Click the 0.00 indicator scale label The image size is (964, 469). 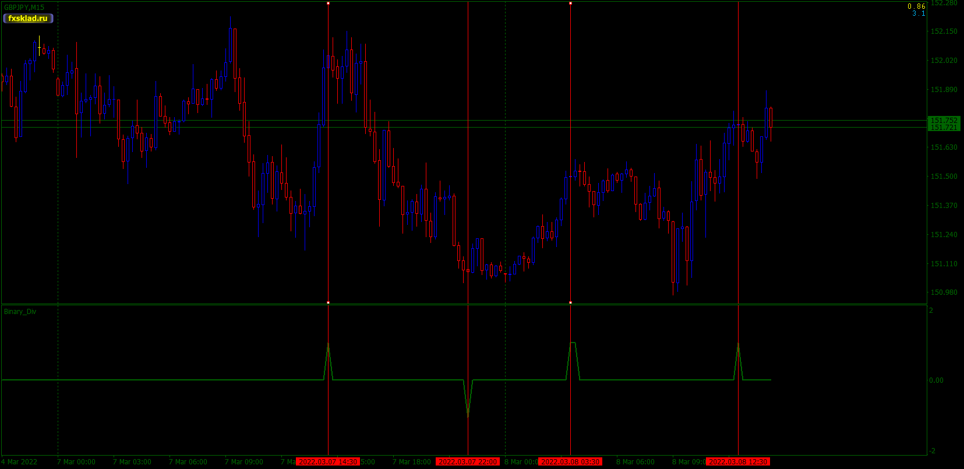coord(936,380)
